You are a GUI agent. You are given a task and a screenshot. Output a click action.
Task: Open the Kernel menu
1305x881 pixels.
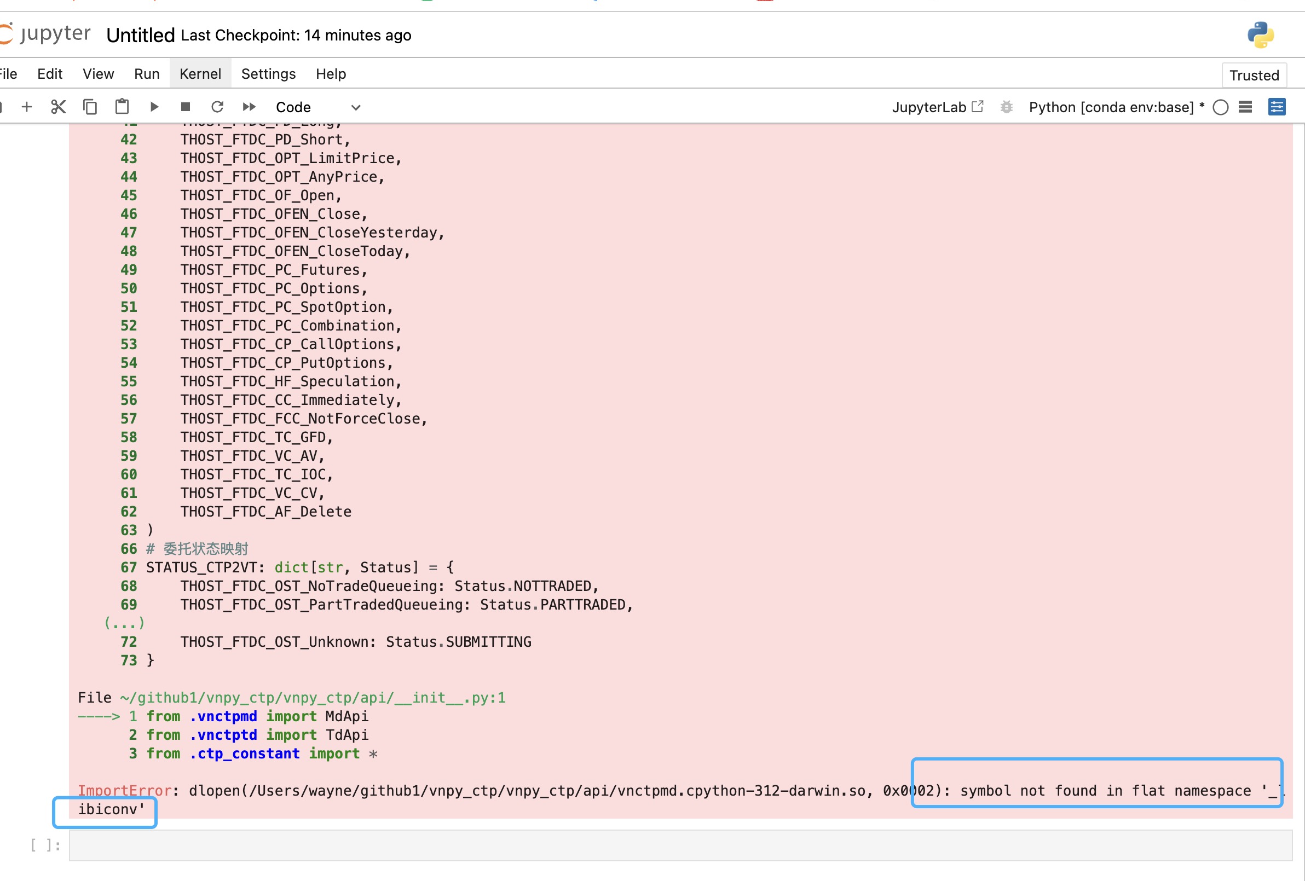(x=200, y=74)
